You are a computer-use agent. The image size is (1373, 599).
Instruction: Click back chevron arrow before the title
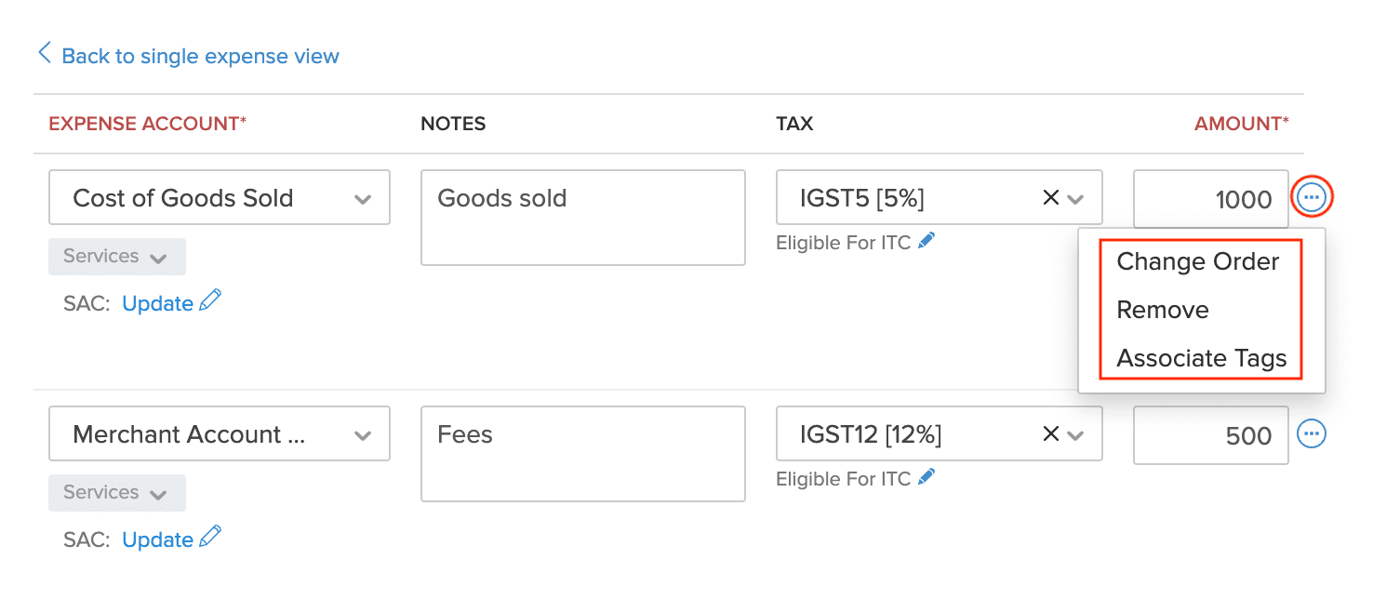(x=43, y=53)
